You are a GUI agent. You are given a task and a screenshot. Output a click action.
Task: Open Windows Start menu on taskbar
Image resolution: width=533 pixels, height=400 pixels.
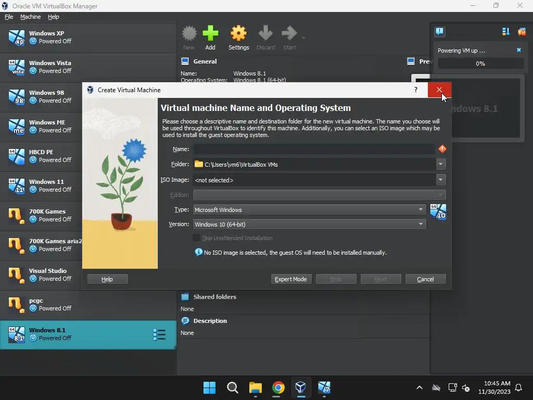click(x=209, y=387)
